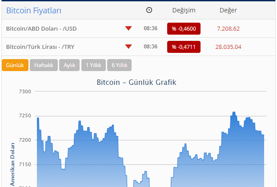Click the Amerikan Doları axis title
Screen dimensions: 277x187
[12, 164]
